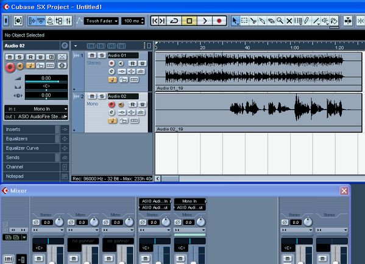
Task: Toggle global mute in Mixer common panel
Action: pyautogui.click(x=9, y=259)
